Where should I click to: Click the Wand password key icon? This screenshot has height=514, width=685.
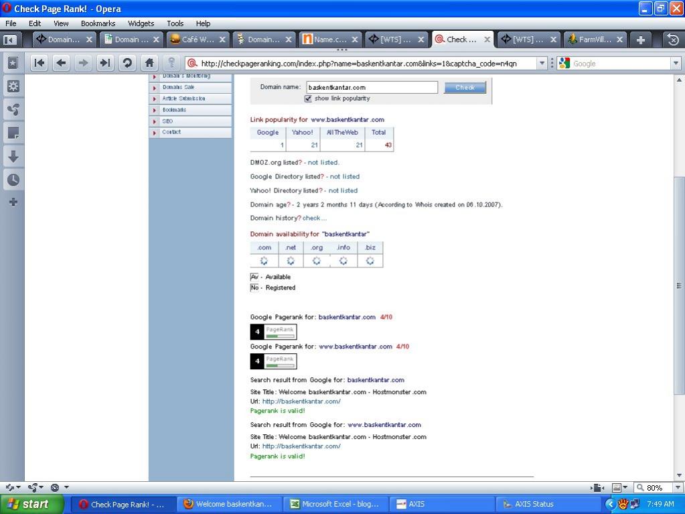(171, 64)
